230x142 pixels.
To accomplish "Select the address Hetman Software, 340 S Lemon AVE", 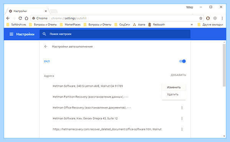I will 88,86.
